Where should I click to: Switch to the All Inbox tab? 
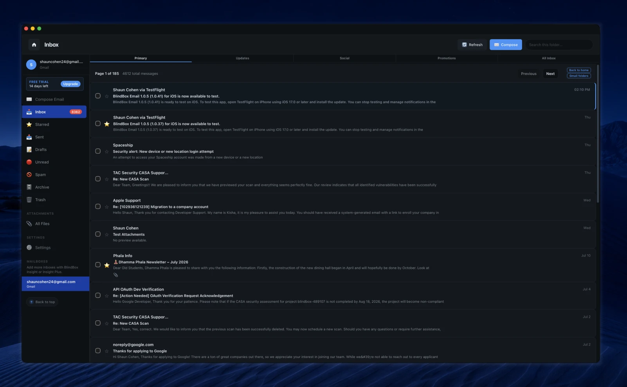(x=548, y=58)
